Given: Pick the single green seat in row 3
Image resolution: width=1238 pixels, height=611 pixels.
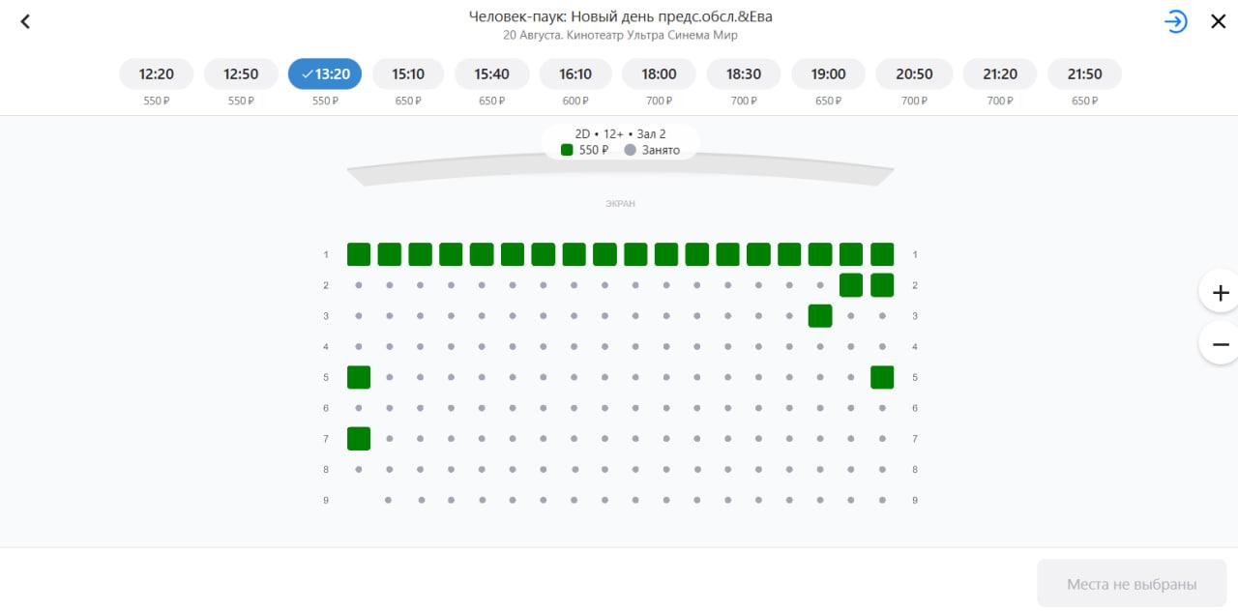Looking at the screenshot, I should 820,316.
